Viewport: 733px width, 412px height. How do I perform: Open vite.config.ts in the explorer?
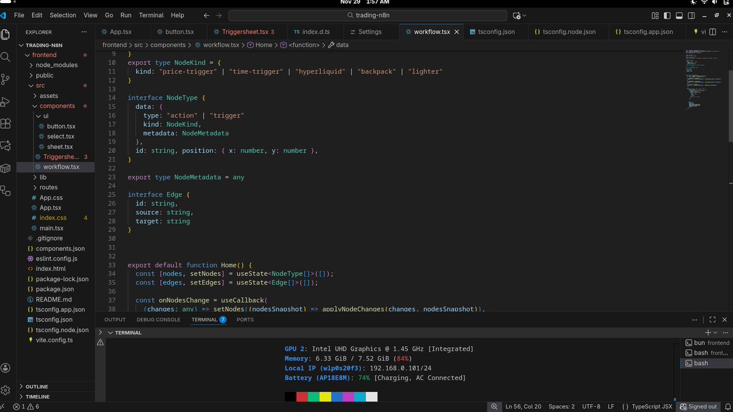(54, 340)
